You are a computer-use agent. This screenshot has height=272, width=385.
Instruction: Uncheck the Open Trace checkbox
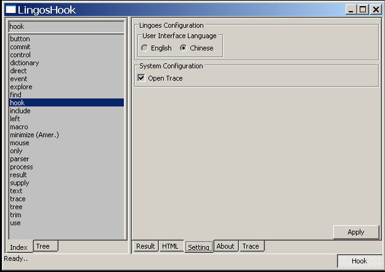[141, 78]
